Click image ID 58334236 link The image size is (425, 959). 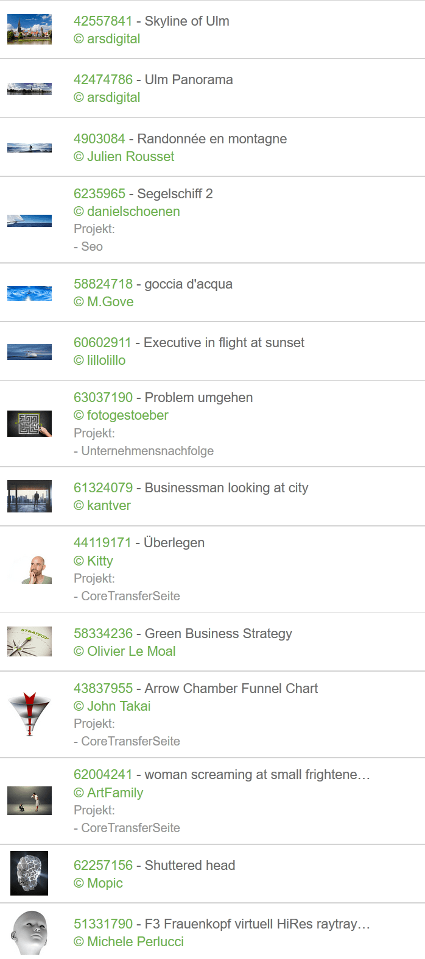103,633
